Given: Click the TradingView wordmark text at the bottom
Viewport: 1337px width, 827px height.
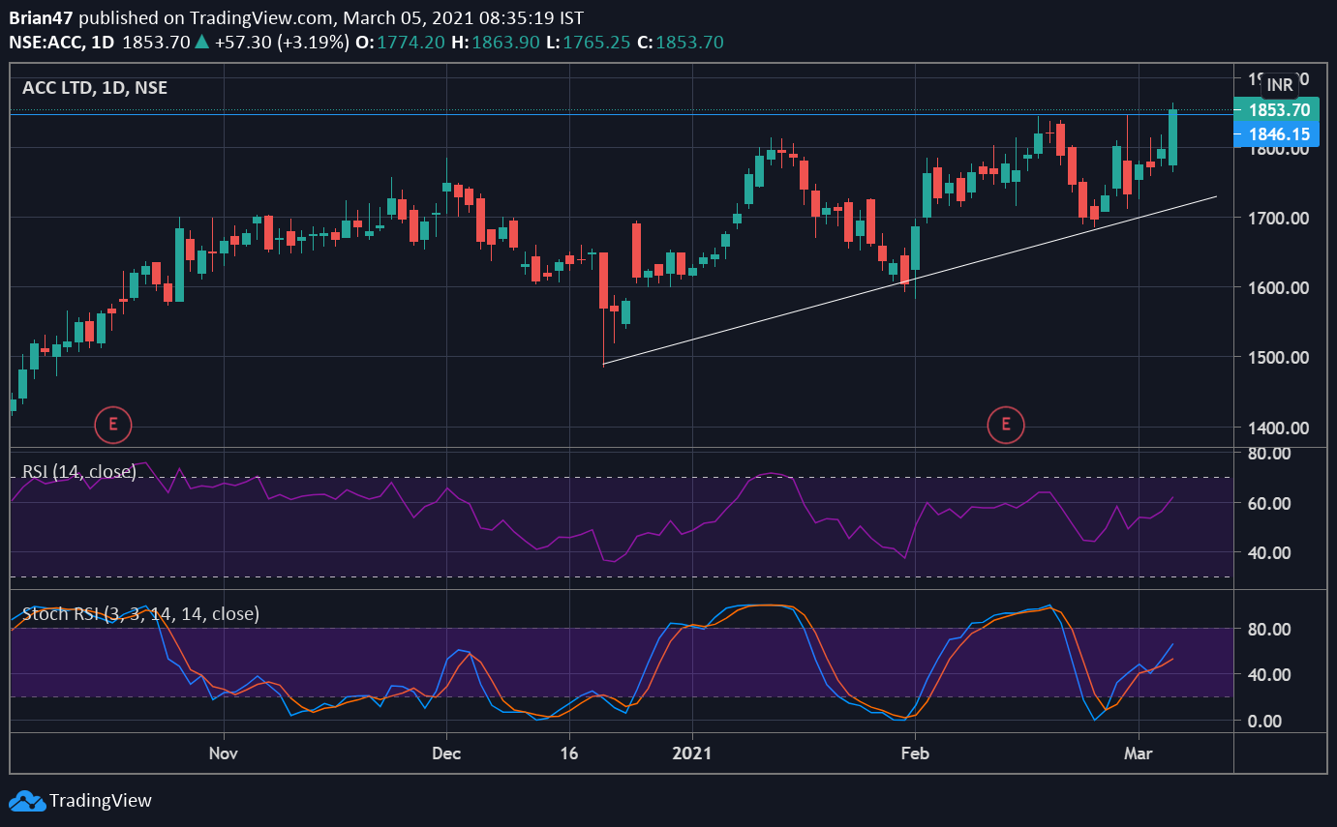Looking at the screenshot, I should [x=101, y=801].
